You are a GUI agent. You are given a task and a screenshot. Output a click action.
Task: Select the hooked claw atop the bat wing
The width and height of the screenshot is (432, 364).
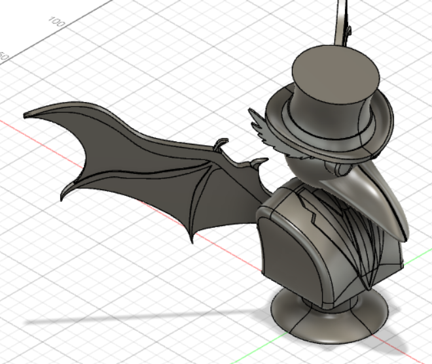coord(221,144)
